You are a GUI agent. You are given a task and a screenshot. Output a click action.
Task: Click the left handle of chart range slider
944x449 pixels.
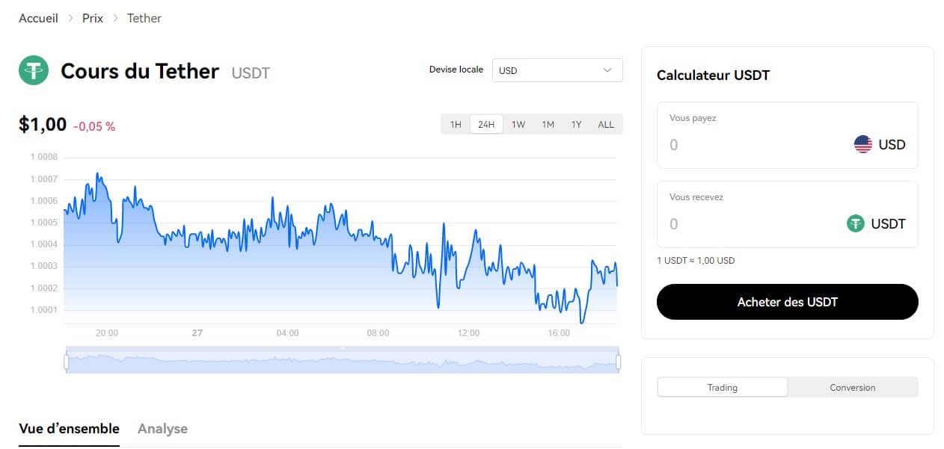68,359
